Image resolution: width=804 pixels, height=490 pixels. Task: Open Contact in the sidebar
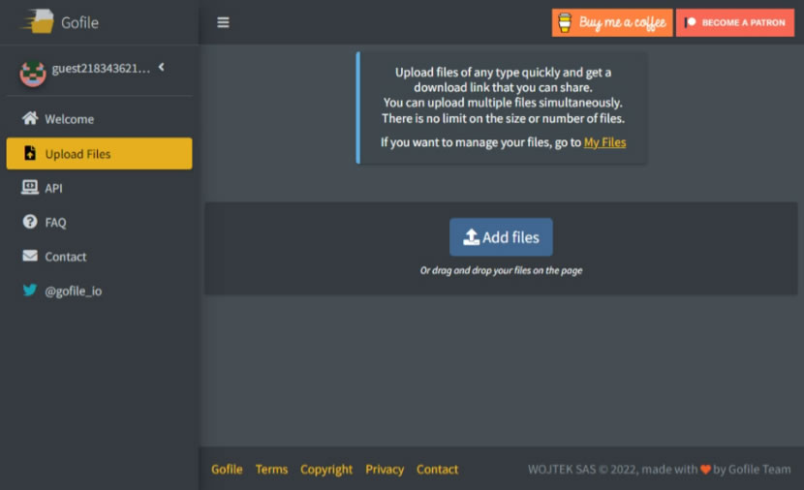tap(100, 257)
